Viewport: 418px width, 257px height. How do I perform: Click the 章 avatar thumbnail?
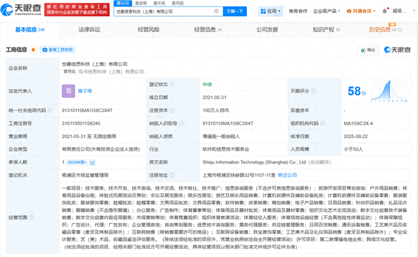click(x=69, y=91)
